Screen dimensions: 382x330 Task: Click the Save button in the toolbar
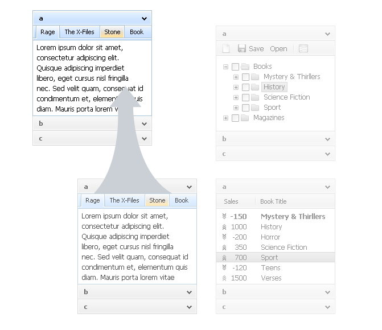(251, 49)
